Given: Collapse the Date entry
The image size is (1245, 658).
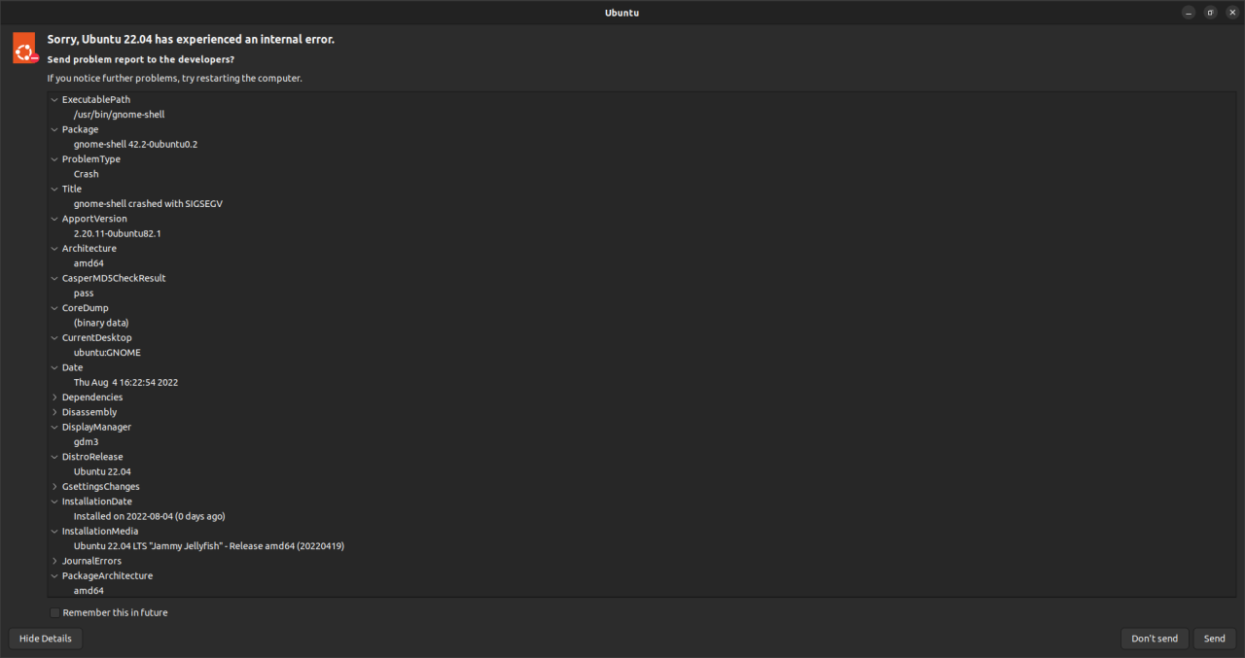Looking at the screenshot, I should 53,367.
